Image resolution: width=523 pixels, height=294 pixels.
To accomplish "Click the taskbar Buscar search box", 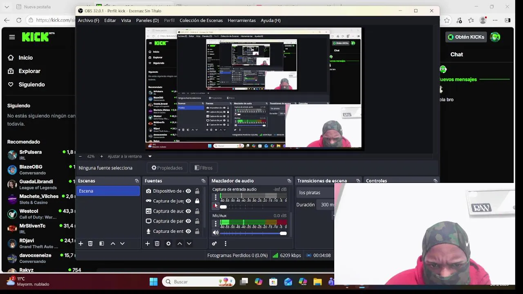I will 199,282.
